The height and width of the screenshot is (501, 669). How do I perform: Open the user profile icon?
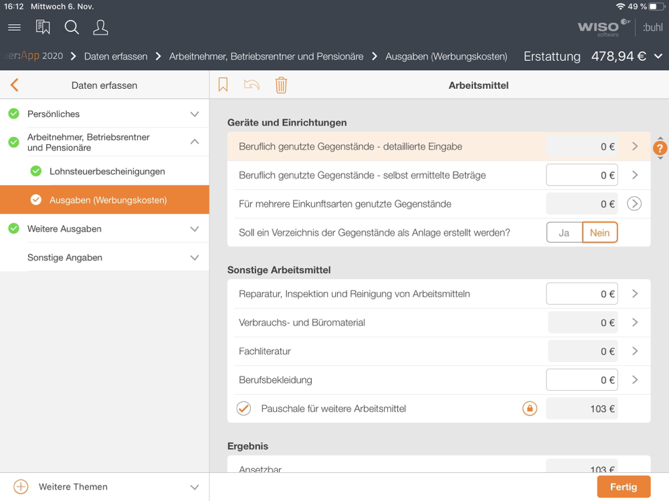[100, 27]
